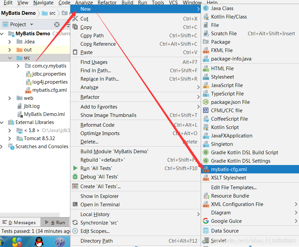Viewport: 299px width, 247px height.
Task: Click the Package folder icon
Action: [206, 42]
